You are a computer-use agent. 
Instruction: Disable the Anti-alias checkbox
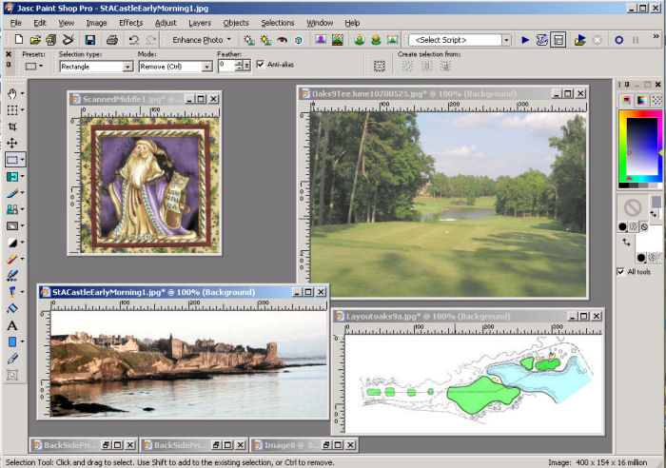pos(260,64)
